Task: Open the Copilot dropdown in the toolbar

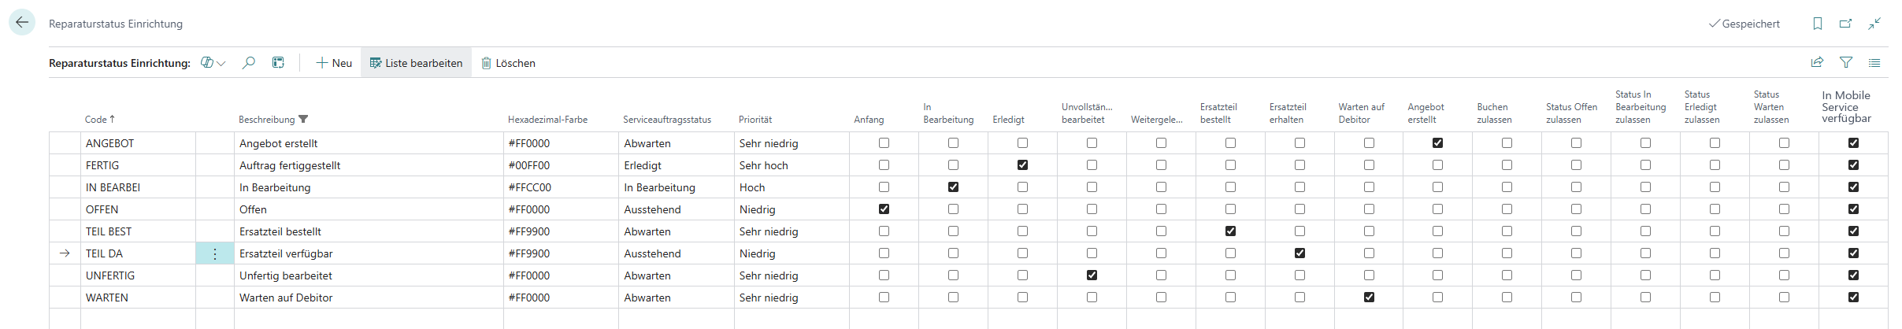Action: [x=213, y=63]
